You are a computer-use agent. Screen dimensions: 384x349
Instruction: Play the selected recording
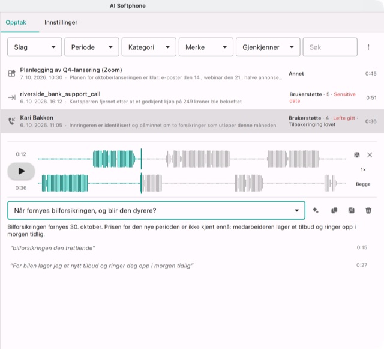pyautogui.click(x=21, y=171)
